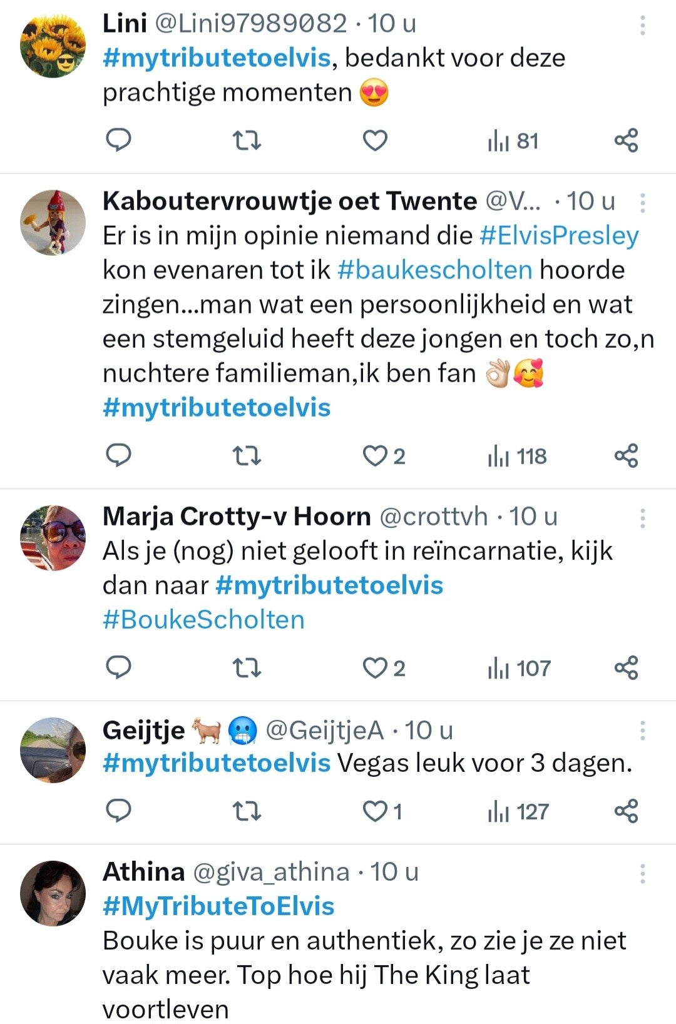Viewport: 676px width, 1024px height.
Task: Reply to Lini's tweet
Action: point(118,140)
